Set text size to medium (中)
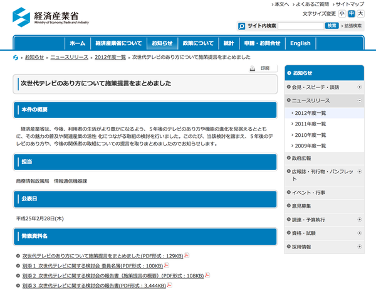This screenshot has height=295, width=376. point(352,14)
